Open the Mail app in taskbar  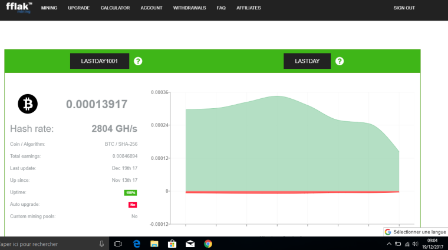190,244
